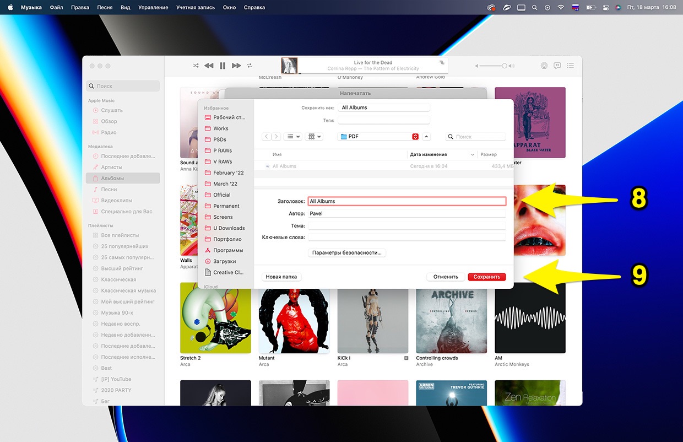Open Spotlight search in menu bar

(x=534, y=7)
